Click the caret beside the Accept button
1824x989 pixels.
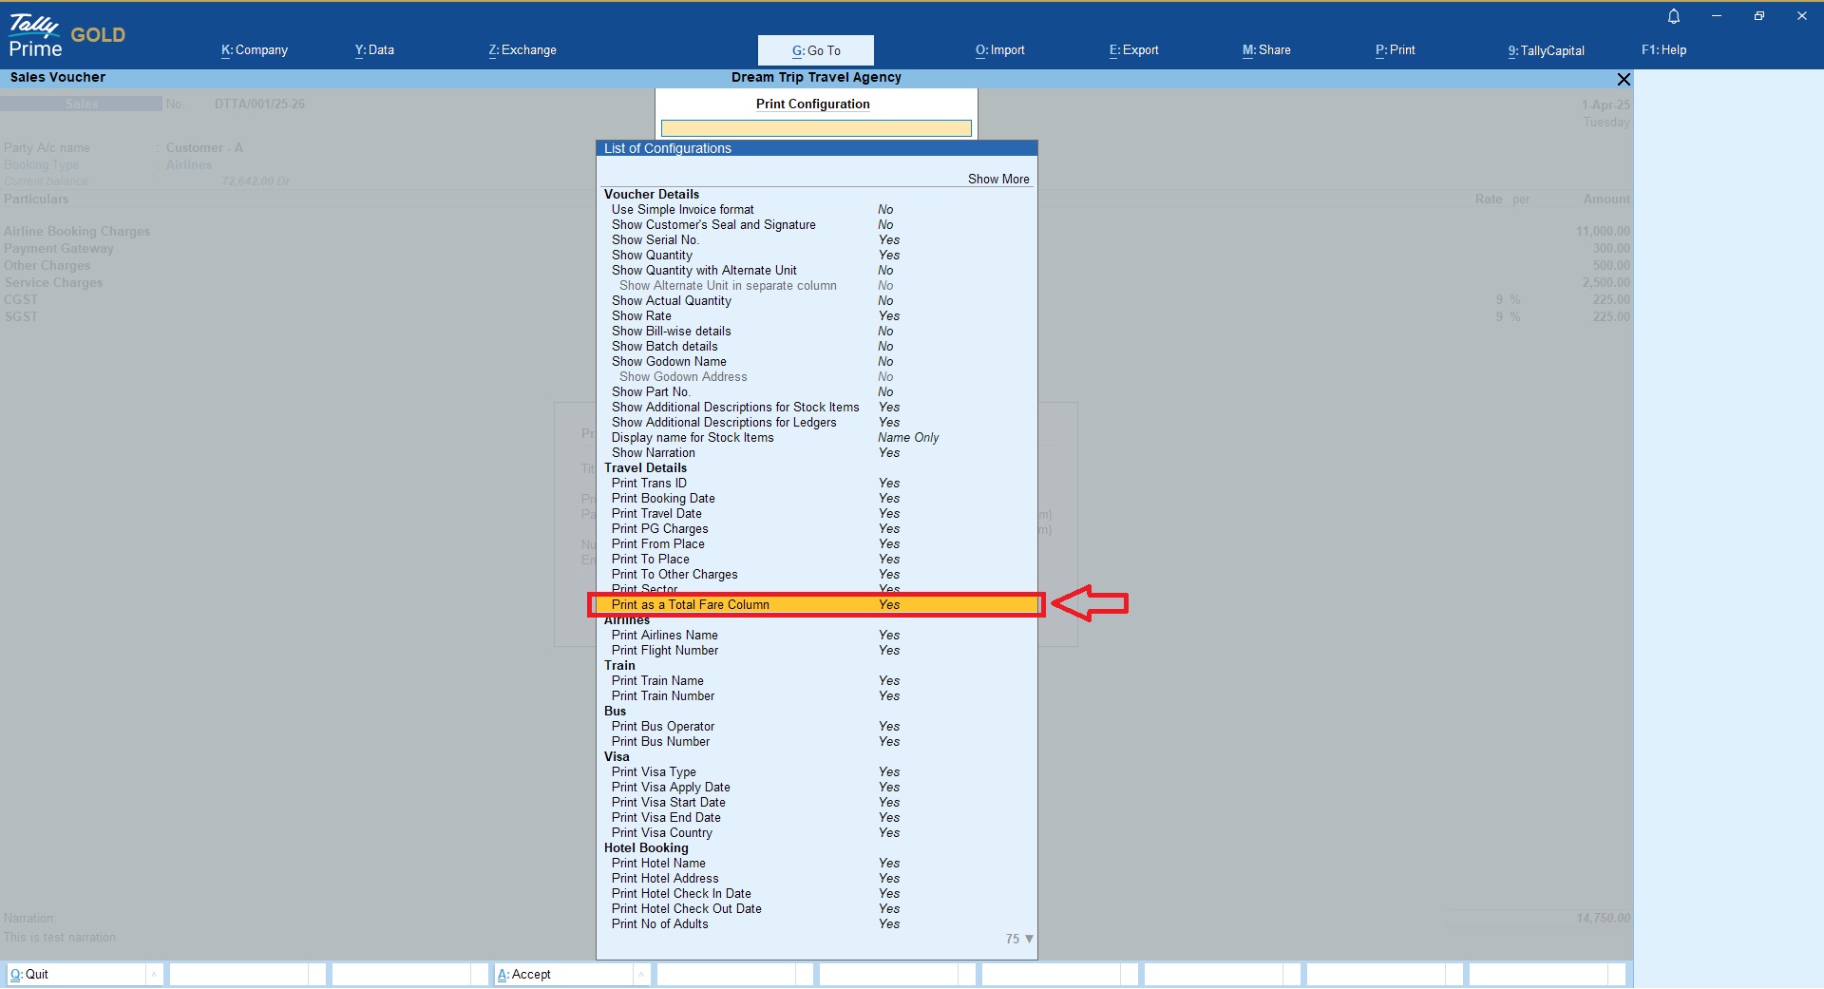coord(641,974)
